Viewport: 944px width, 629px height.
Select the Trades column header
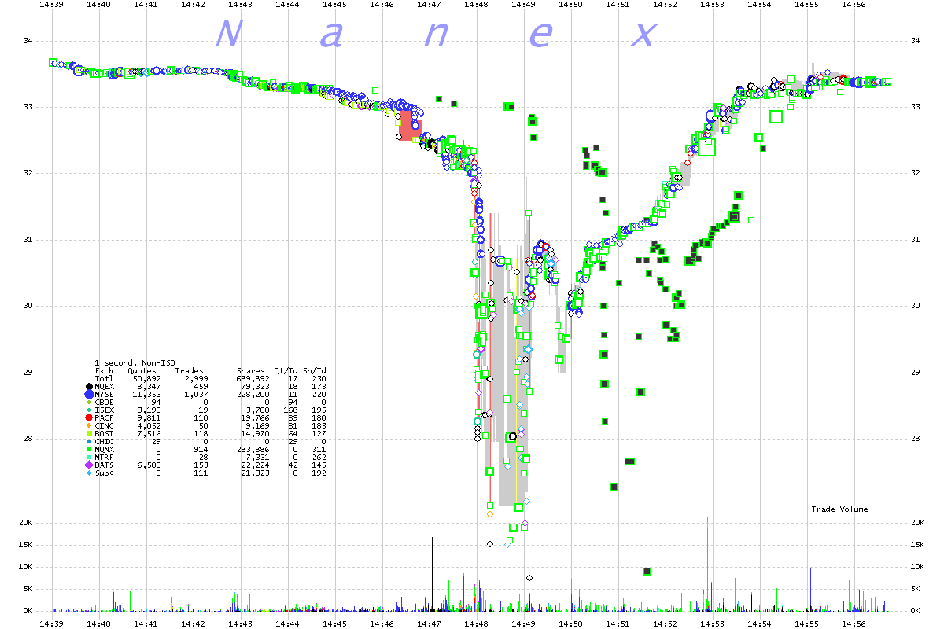(x=190, y=370)
